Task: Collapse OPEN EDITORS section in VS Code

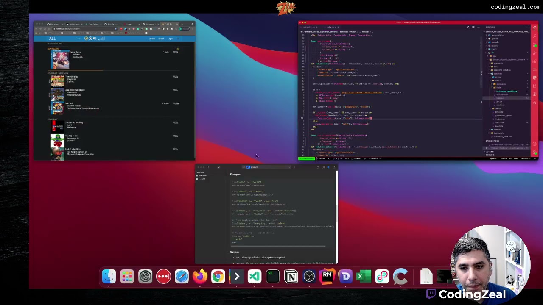Action: click(492, 141)
